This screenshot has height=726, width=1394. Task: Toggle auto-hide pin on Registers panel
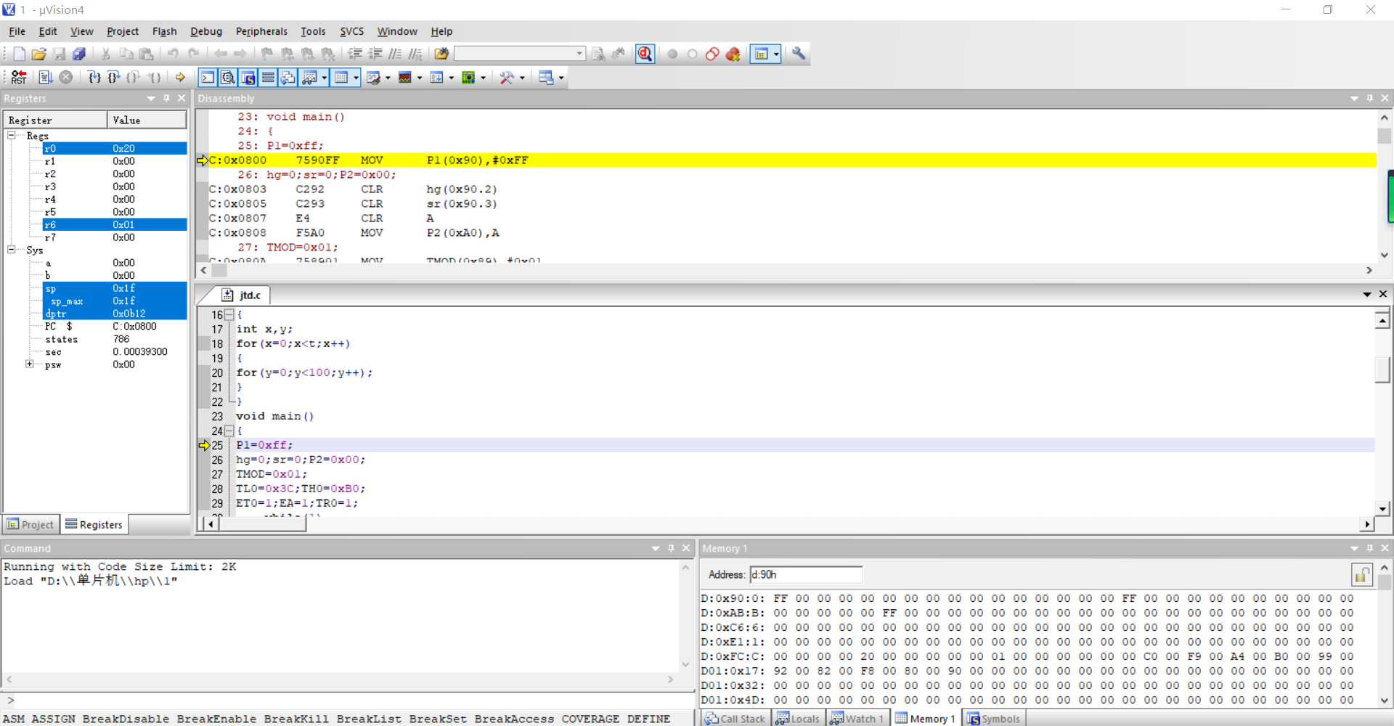point(167,98)
